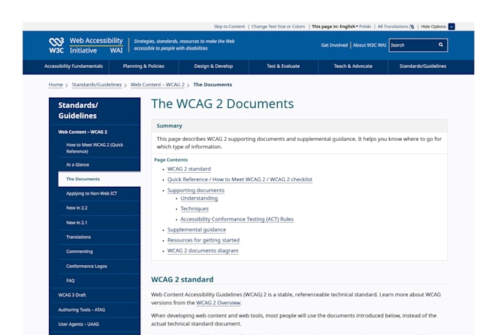Open Accessibility Fundamentals menu

(74, 66)
